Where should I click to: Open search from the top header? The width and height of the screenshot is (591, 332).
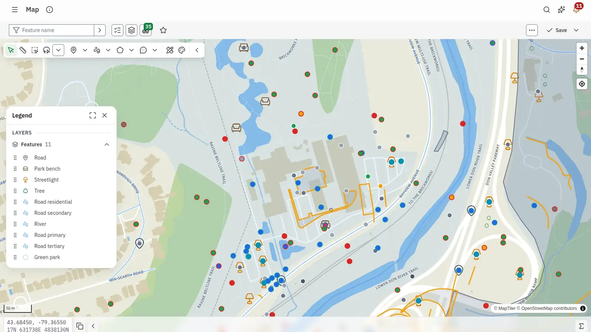547,10
